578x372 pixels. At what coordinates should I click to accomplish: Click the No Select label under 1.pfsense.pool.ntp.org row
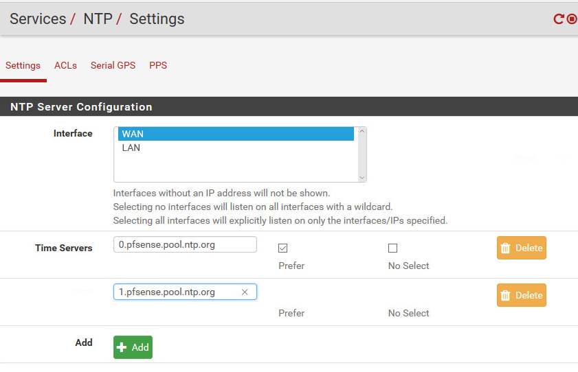coord(408,313)
